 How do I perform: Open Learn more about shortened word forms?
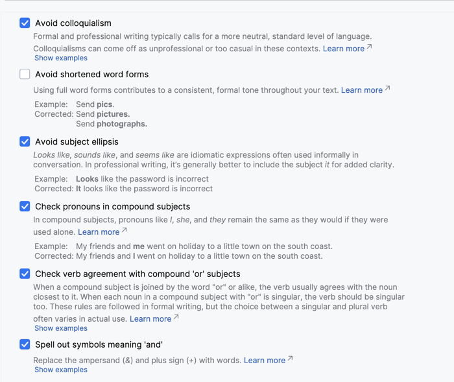[362, 90]
